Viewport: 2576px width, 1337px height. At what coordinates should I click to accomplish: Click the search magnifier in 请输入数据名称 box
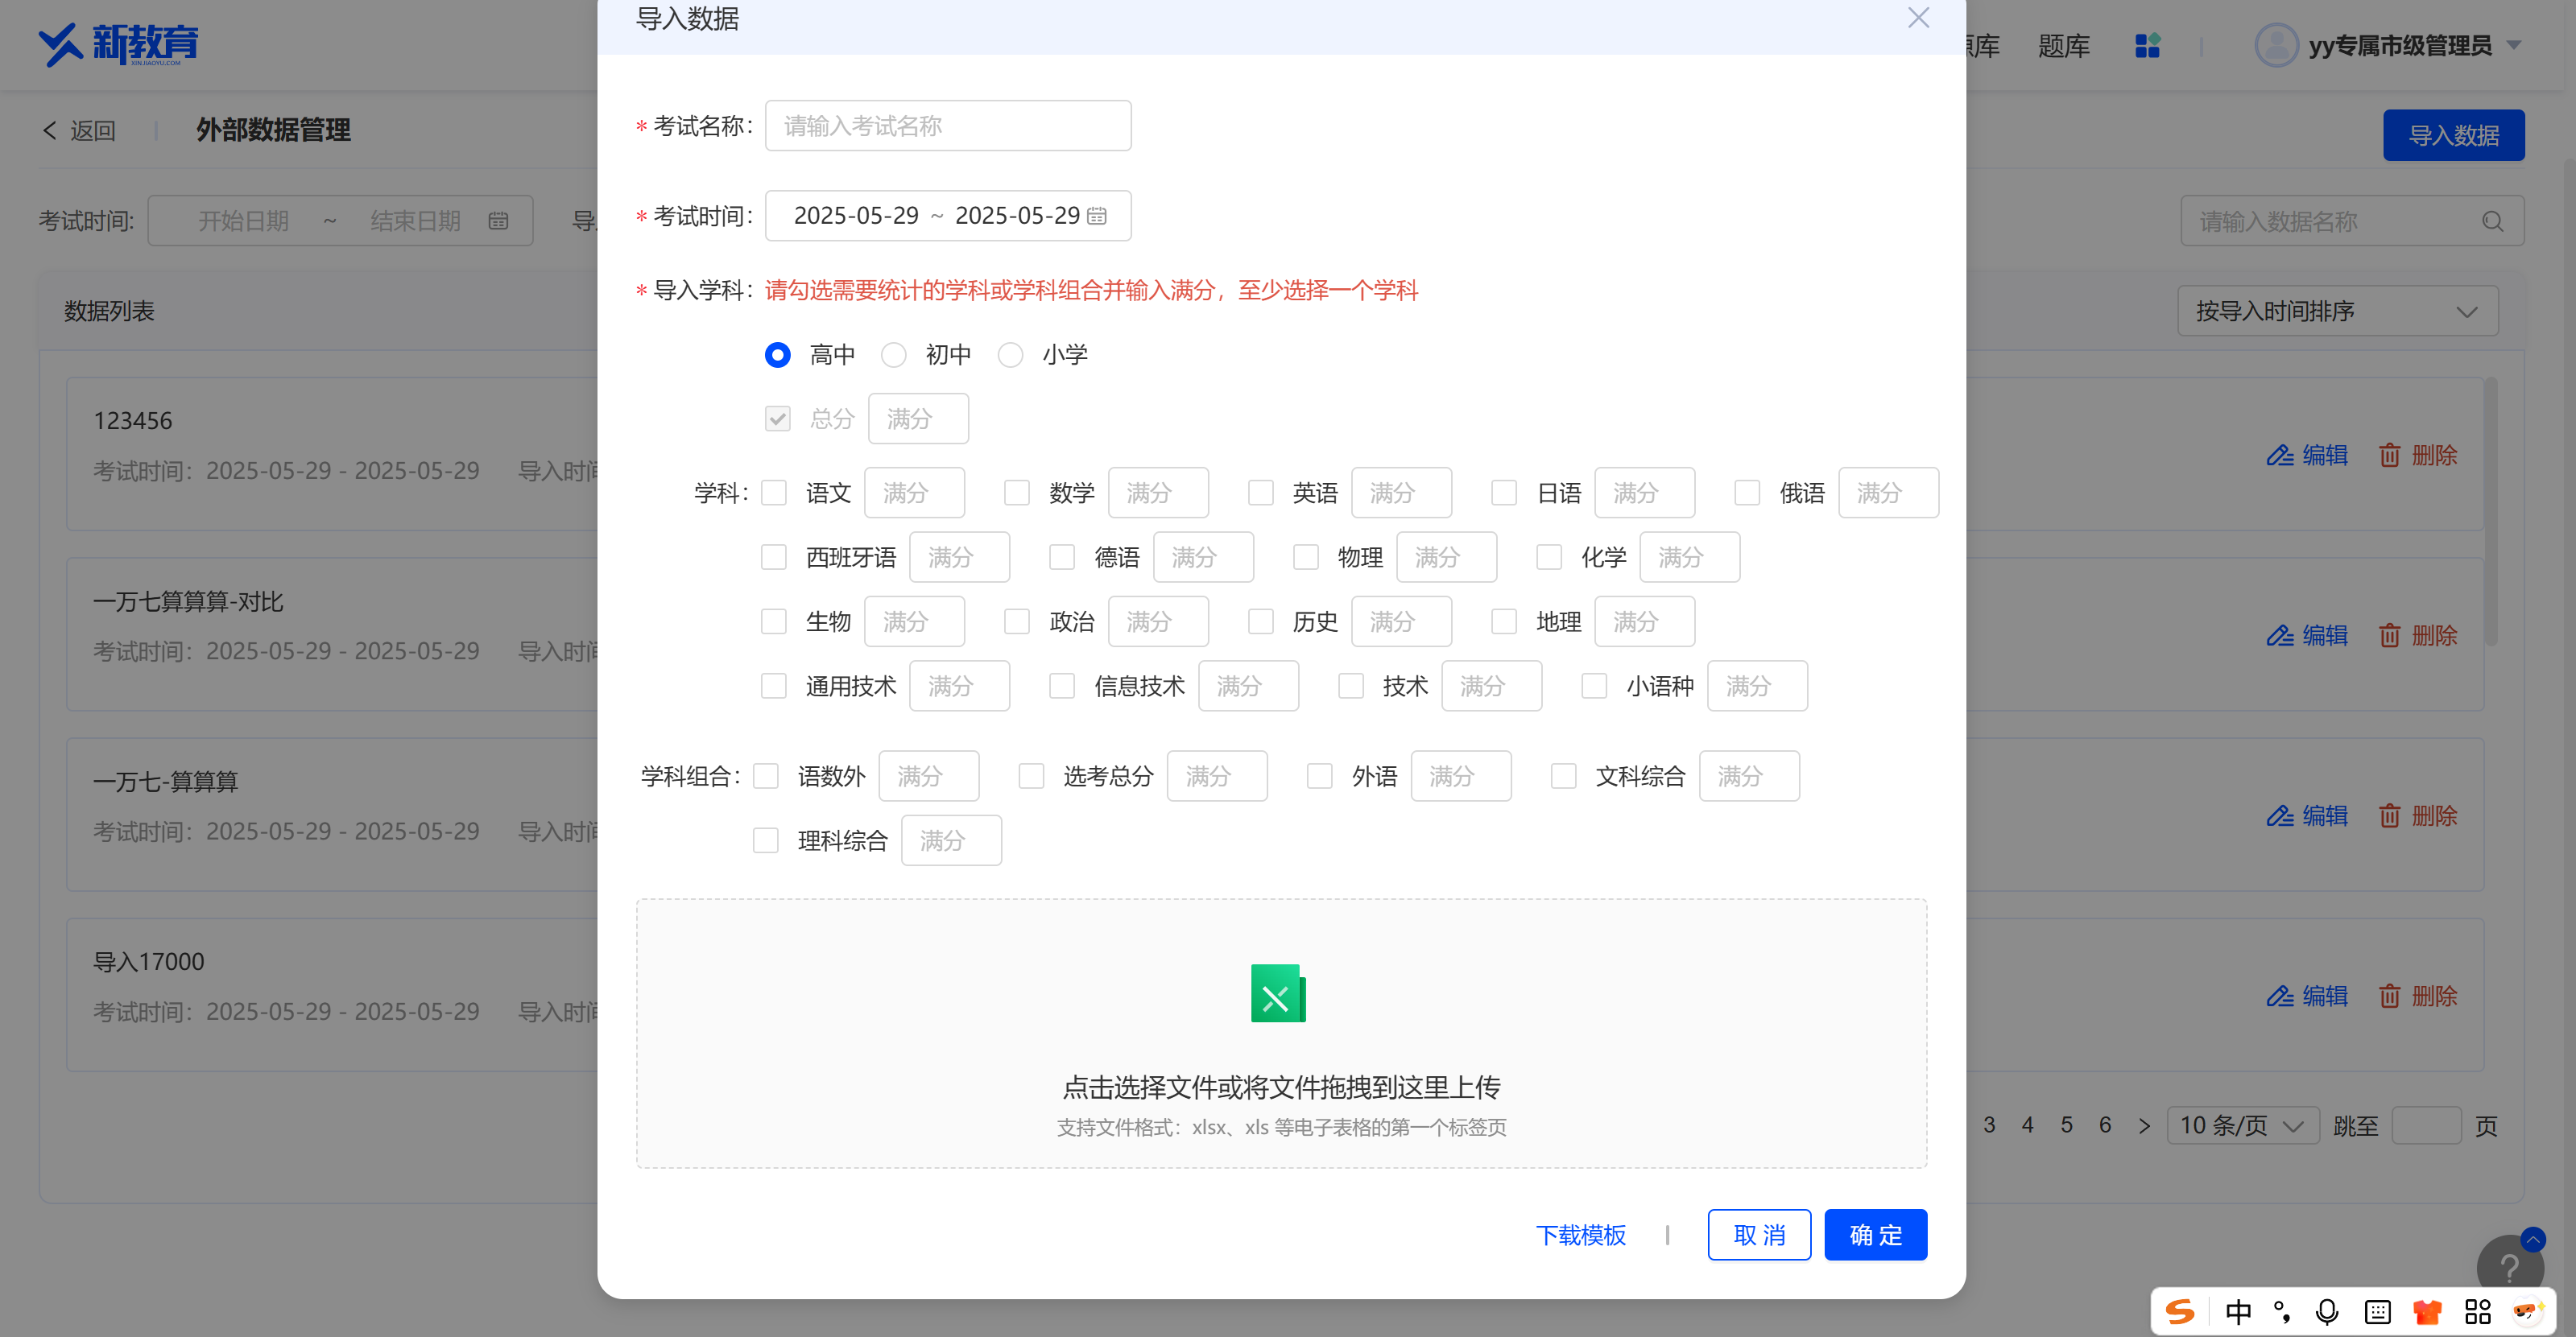[2492, 221]
